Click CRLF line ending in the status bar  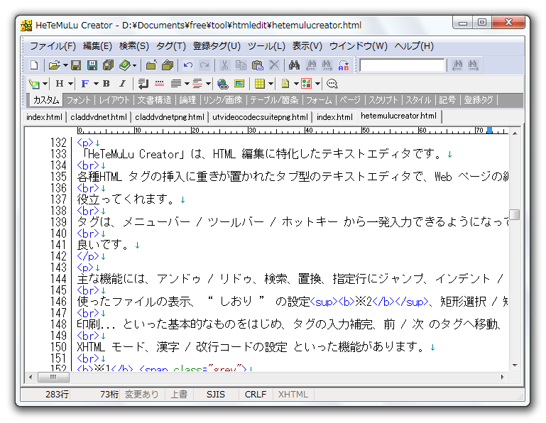255,394
